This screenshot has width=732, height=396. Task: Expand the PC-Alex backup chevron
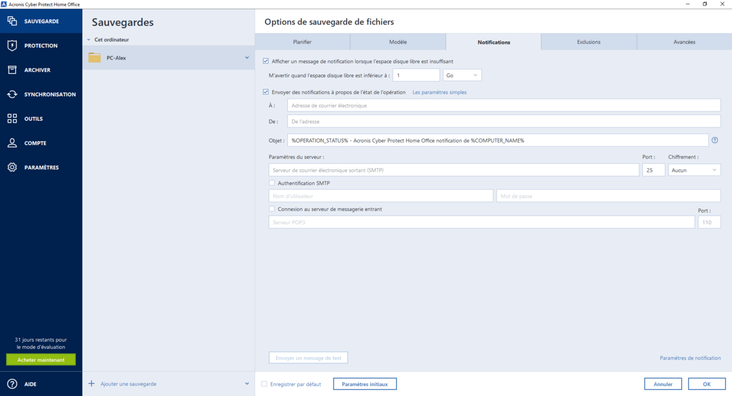(247, 58)
